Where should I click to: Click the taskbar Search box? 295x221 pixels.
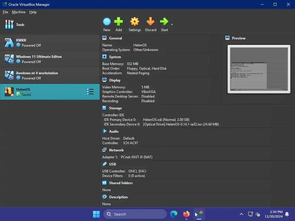point(135,214)
